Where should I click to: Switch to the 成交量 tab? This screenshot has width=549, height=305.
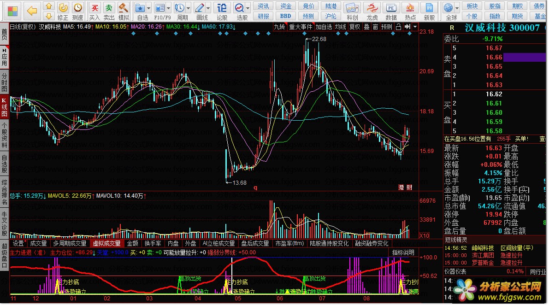[x=39, y=243]
